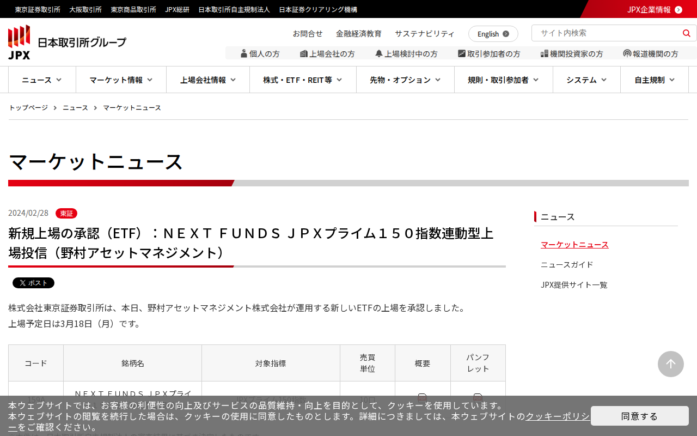Open the 金融経済教育 link
The height and width of the screenshot is (436, 697).
[359, 33]
